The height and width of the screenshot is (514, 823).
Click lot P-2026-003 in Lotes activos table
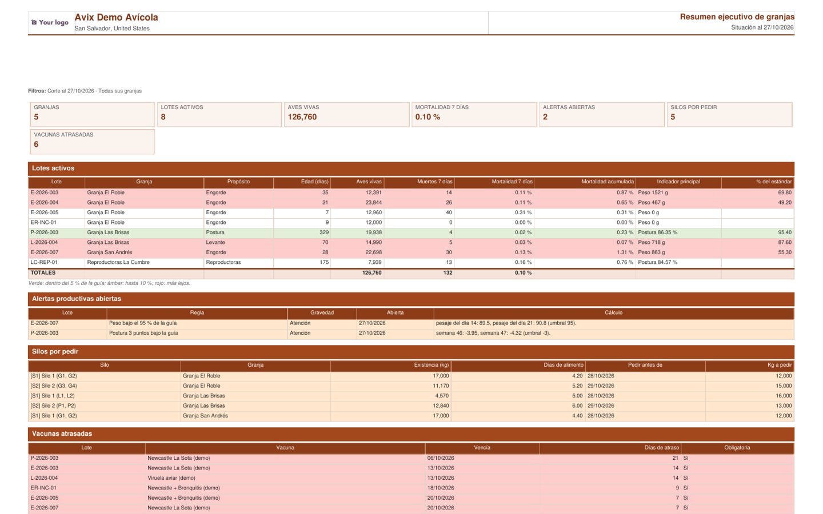[411, 232]
